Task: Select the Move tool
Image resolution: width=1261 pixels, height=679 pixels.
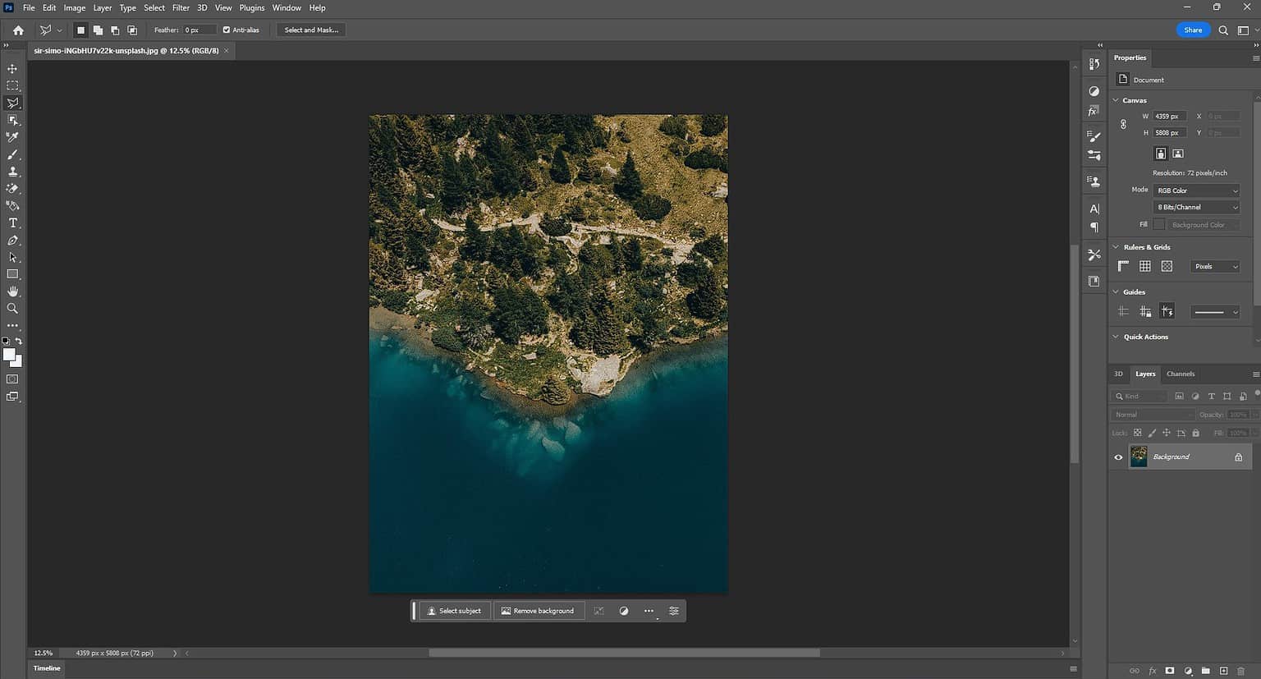Action: click(12, 69)
